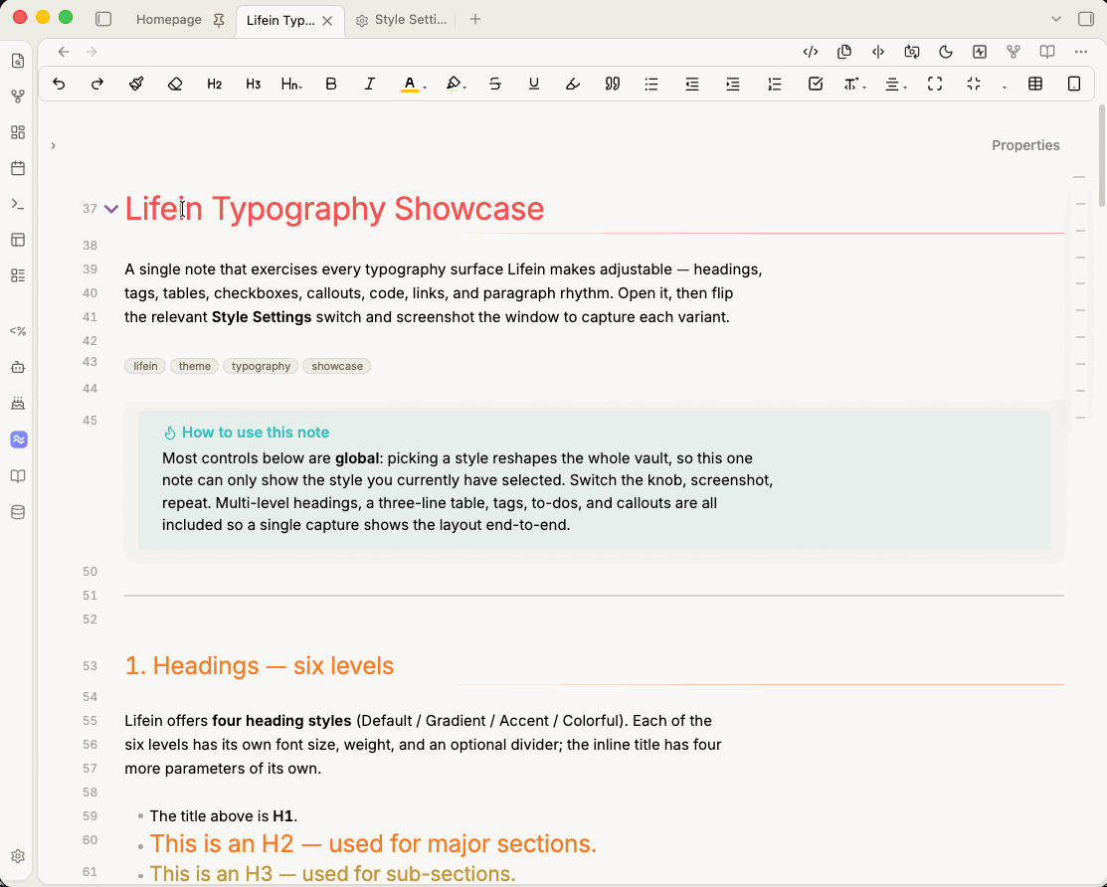The image size is (1107, 887).
Task: Click the lifein tag
Action: (x=145, y=366)
